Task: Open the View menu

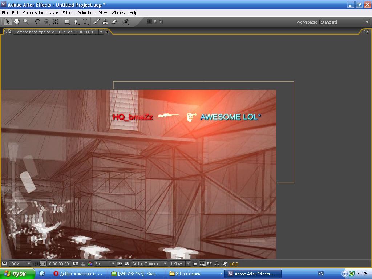Action: 103,13
